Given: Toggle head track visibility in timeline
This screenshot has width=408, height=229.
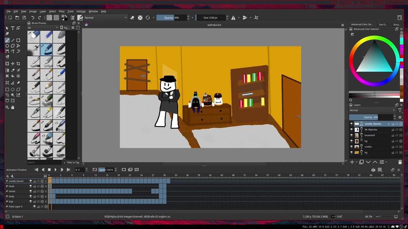Looking at the screenshot, I should pos(31,186).
